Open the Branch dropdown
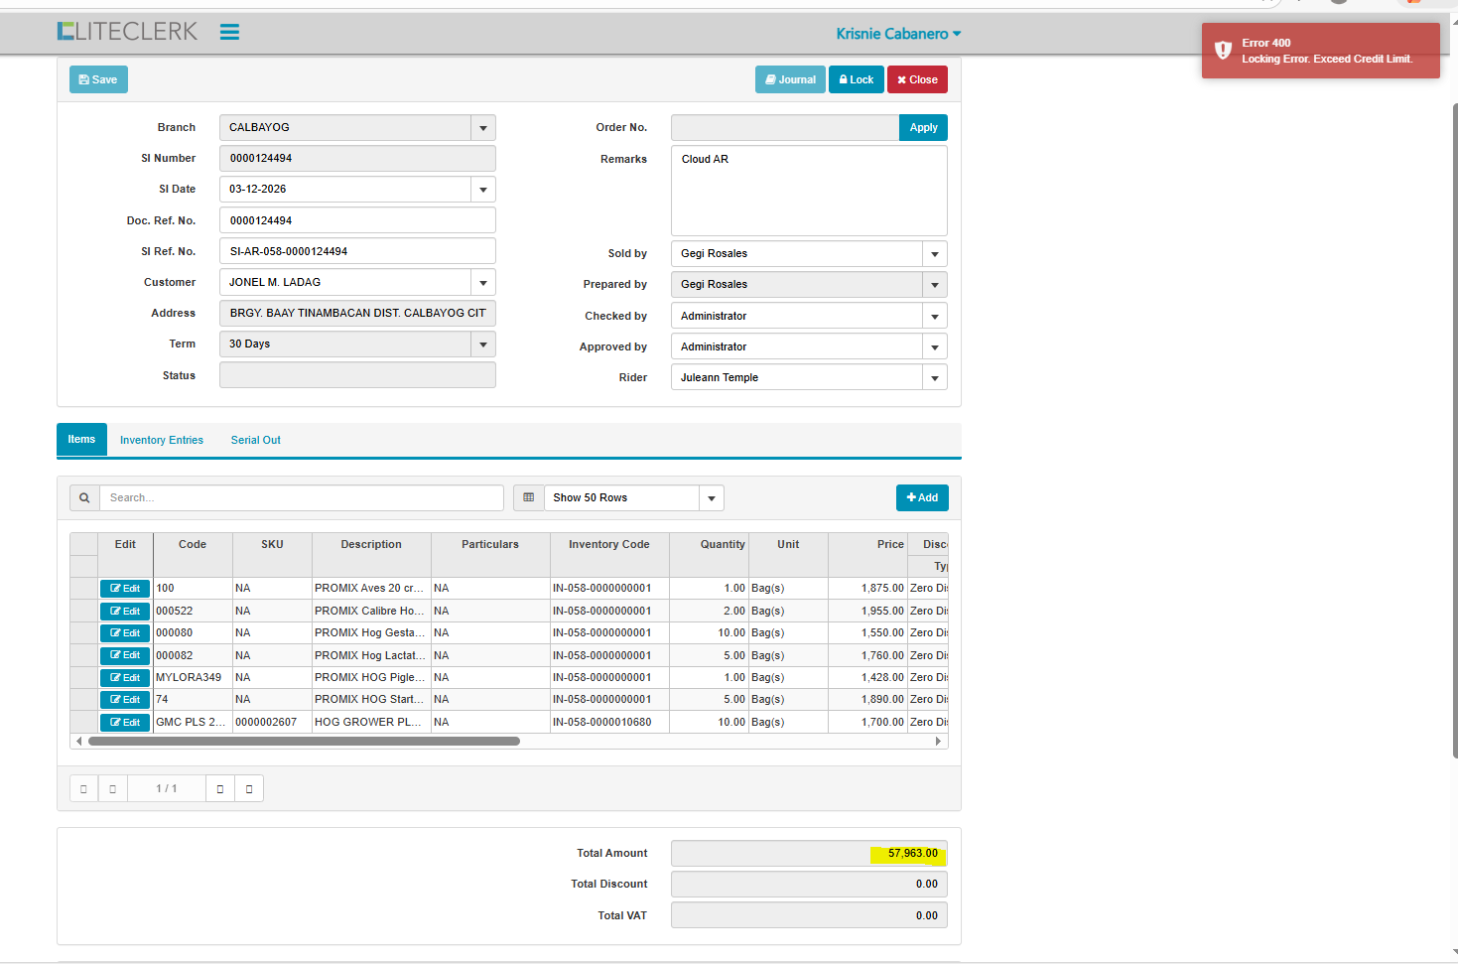Viewport: 1458px width, 964px height. (x=482, y=128)
